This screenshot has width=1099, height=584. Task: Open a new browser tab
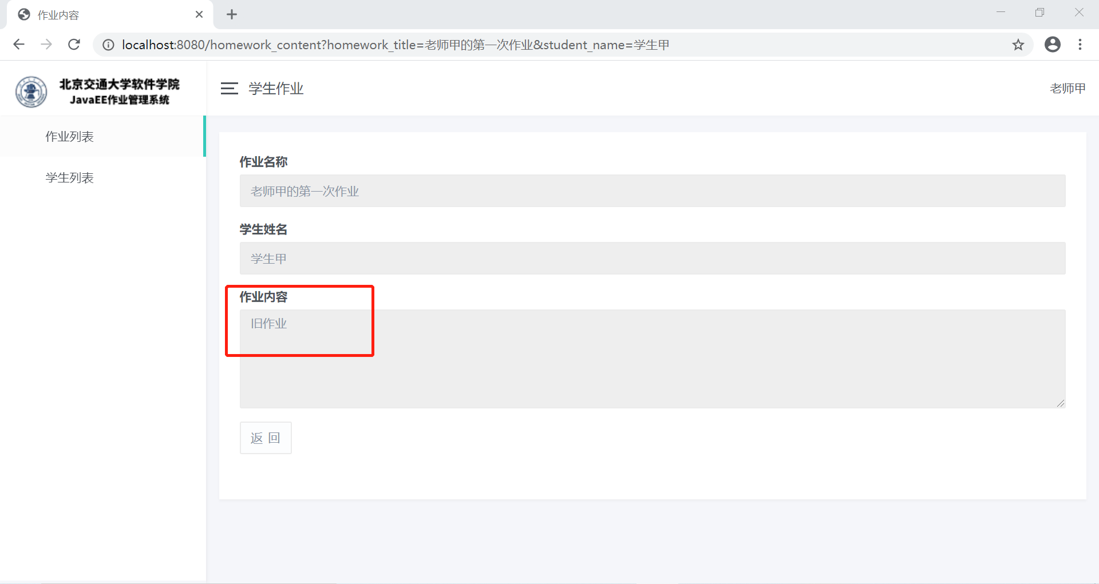232,14
